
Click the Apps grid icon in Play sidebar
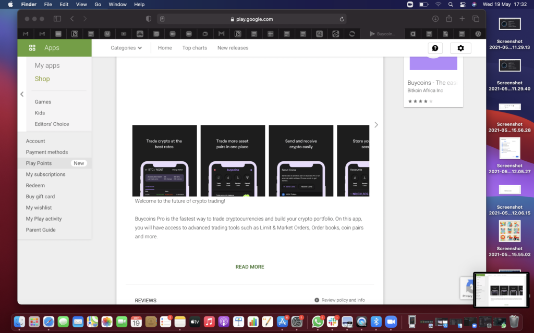(32, 47)
